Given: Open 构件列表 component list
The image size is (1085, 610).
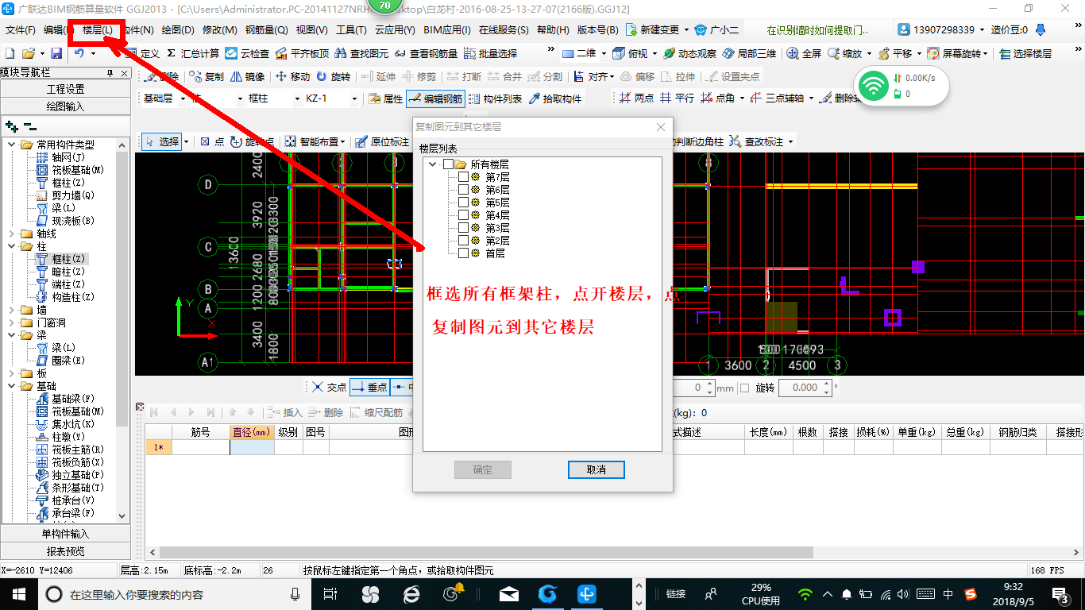Looking at the screenshot, I should pos(495,99).
